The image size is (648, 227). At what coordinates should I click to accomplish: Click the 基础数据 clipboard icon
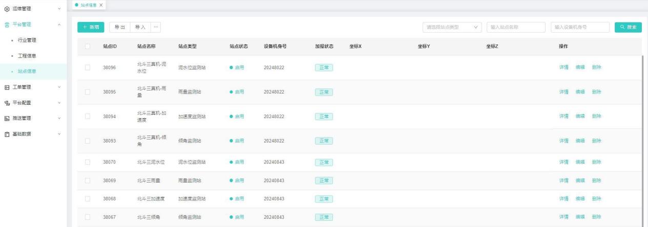pos(6,134)
